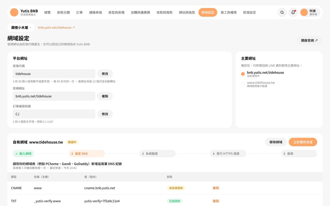Select step 5 啟用

pyautogui.click(x=299, y=154)
